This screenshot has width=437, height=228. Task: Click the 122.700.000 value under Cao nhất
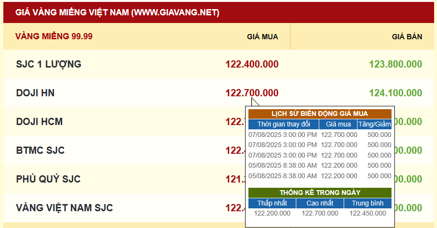[320, 214]
